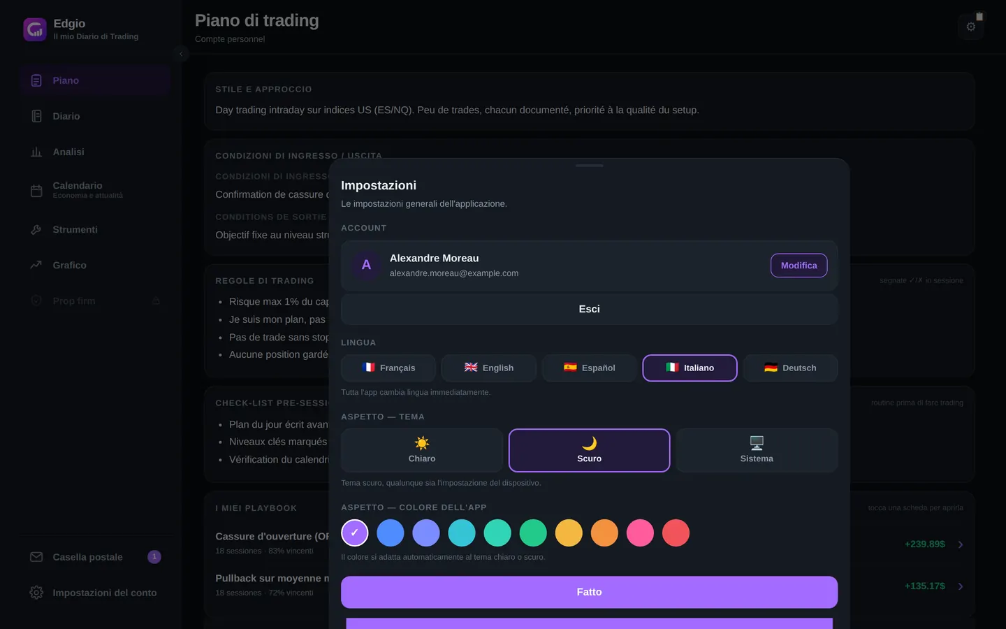Click the settings gear in the header
The width and height of the screenshot is (1006, 629).
pyautogui.click(x=971, y=27)
